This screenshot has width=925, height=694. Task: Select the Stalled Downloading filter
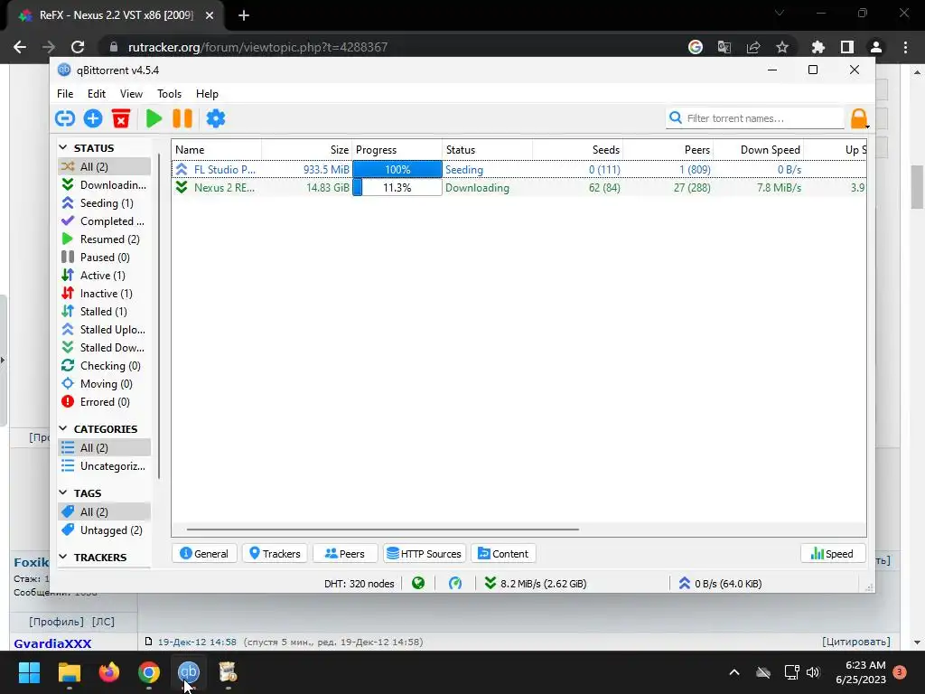105,348
